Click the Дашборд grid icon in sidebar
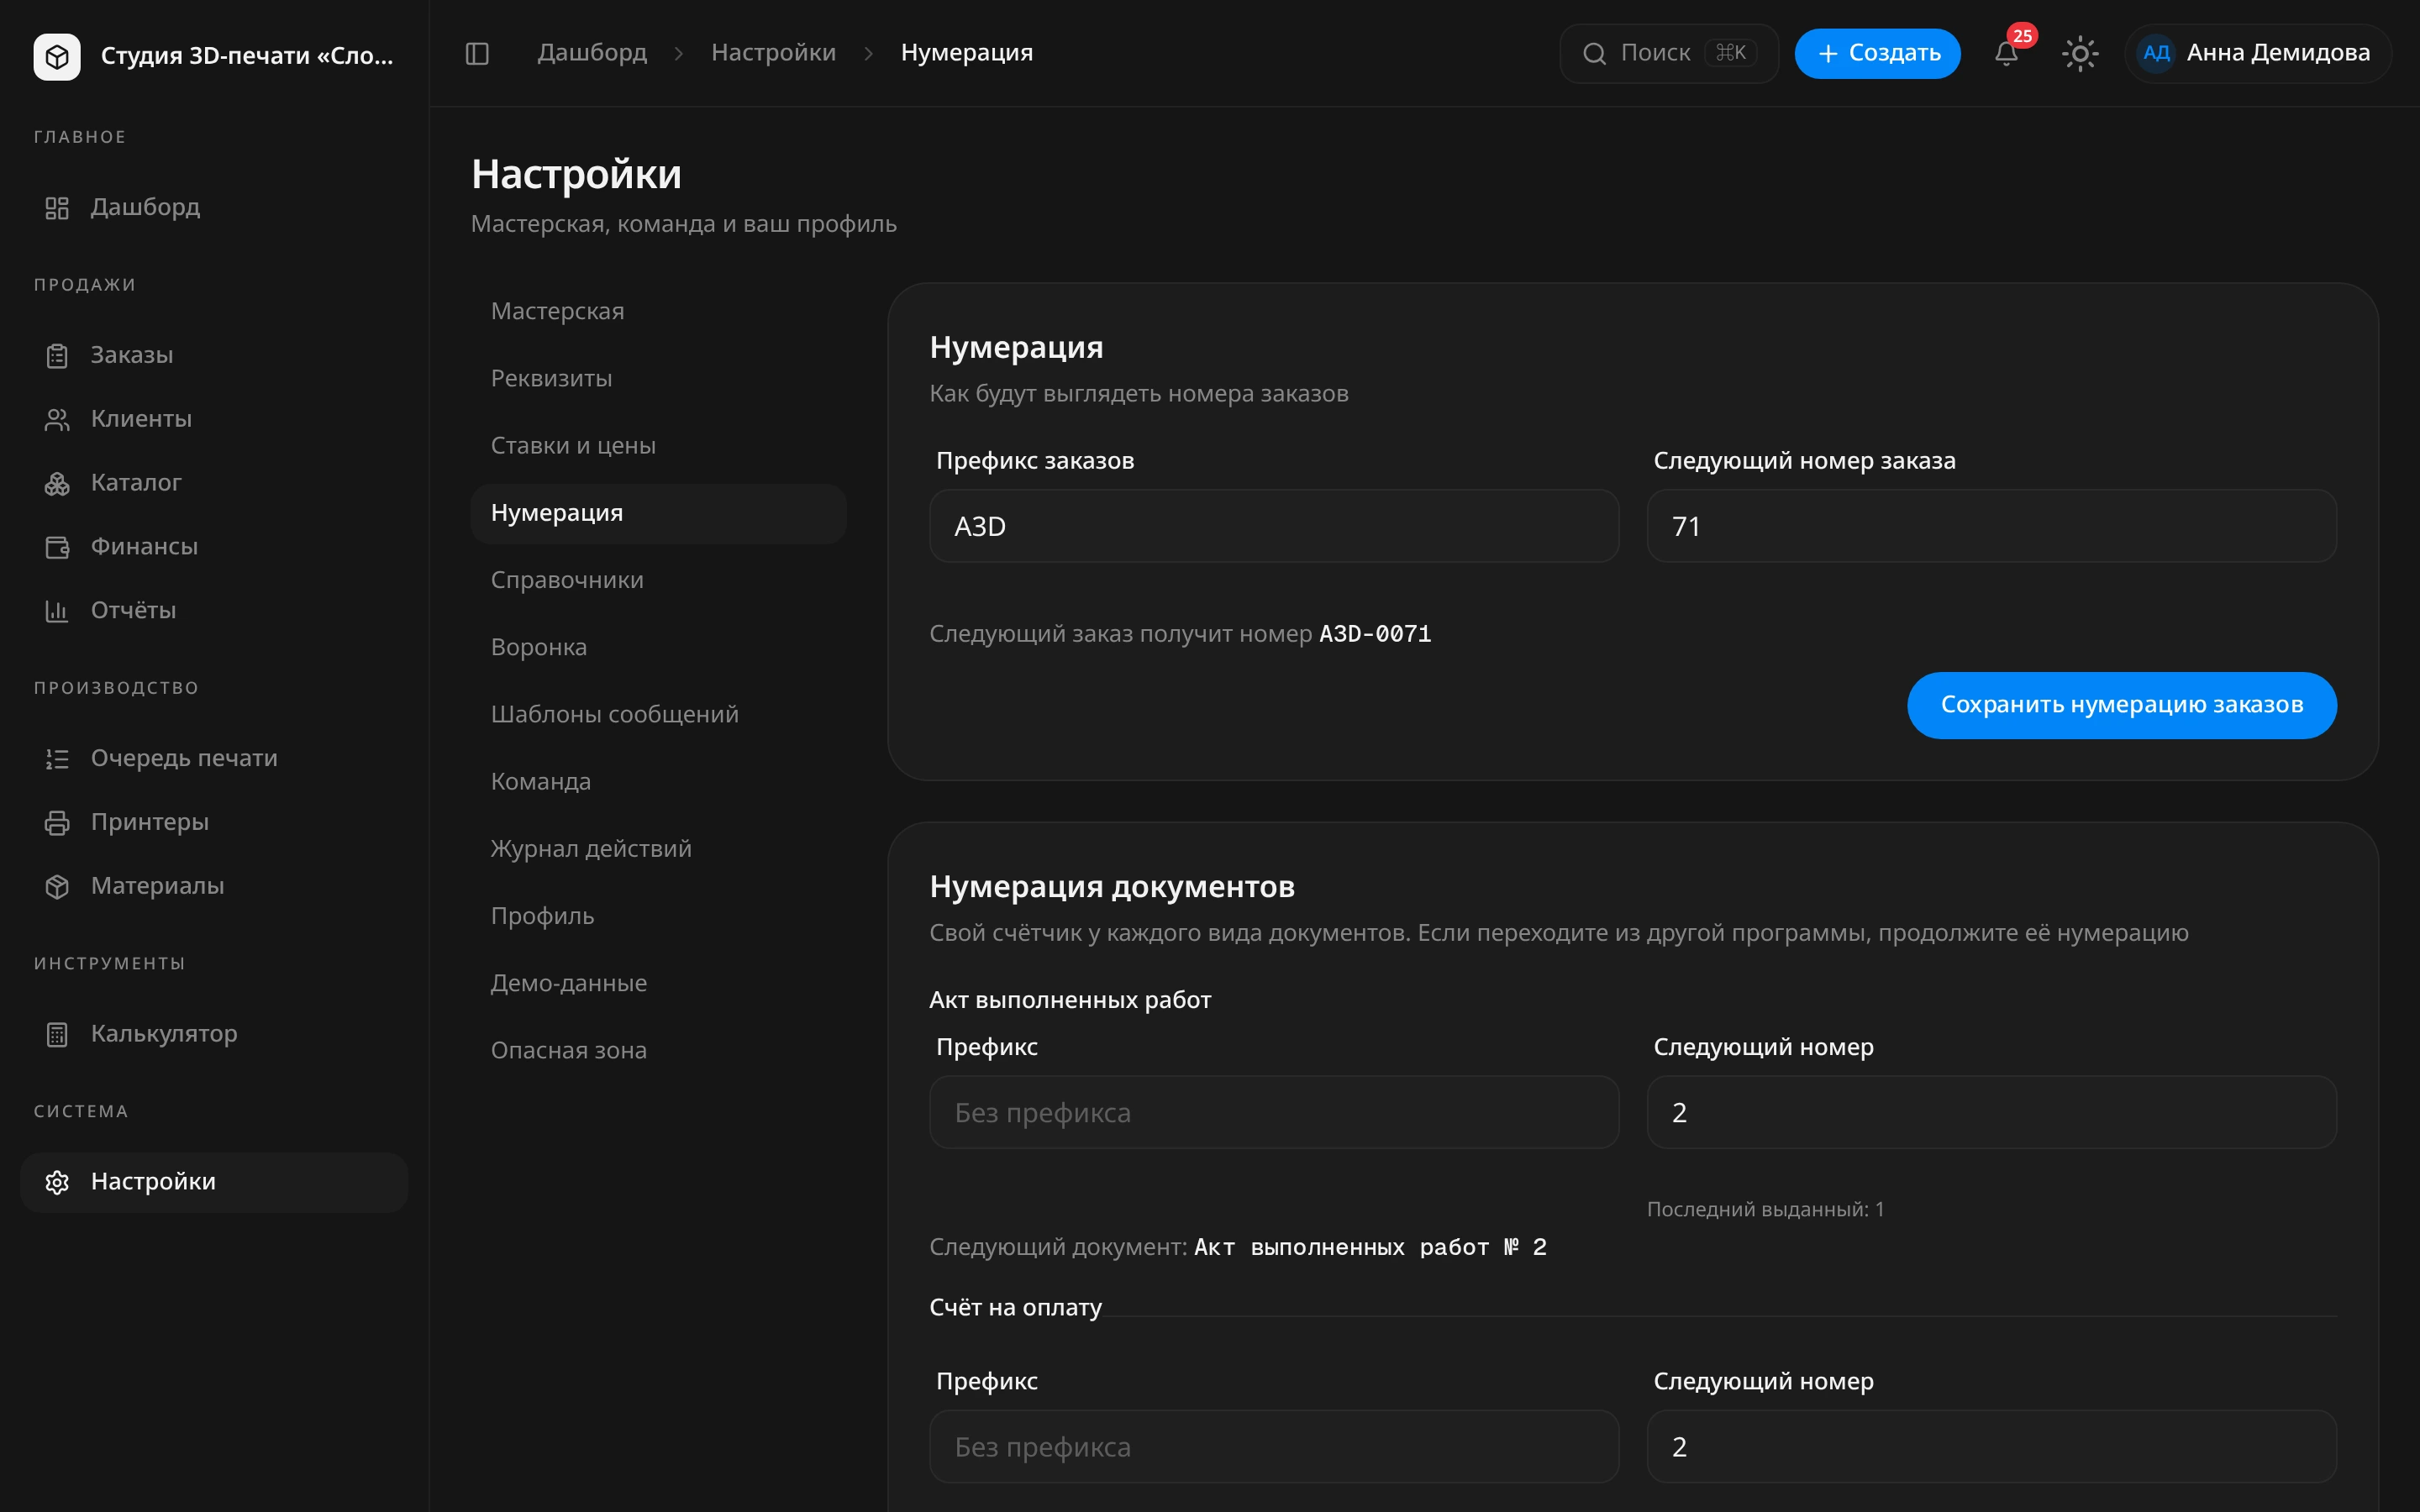This screenshot has width=2420, height=1512. pyautogui.click(x=57, y=208)
